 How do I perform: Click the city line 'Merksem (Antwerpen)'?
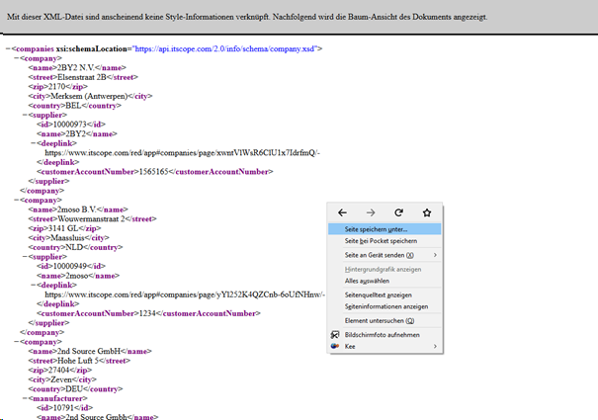click(x=90, y=96)
